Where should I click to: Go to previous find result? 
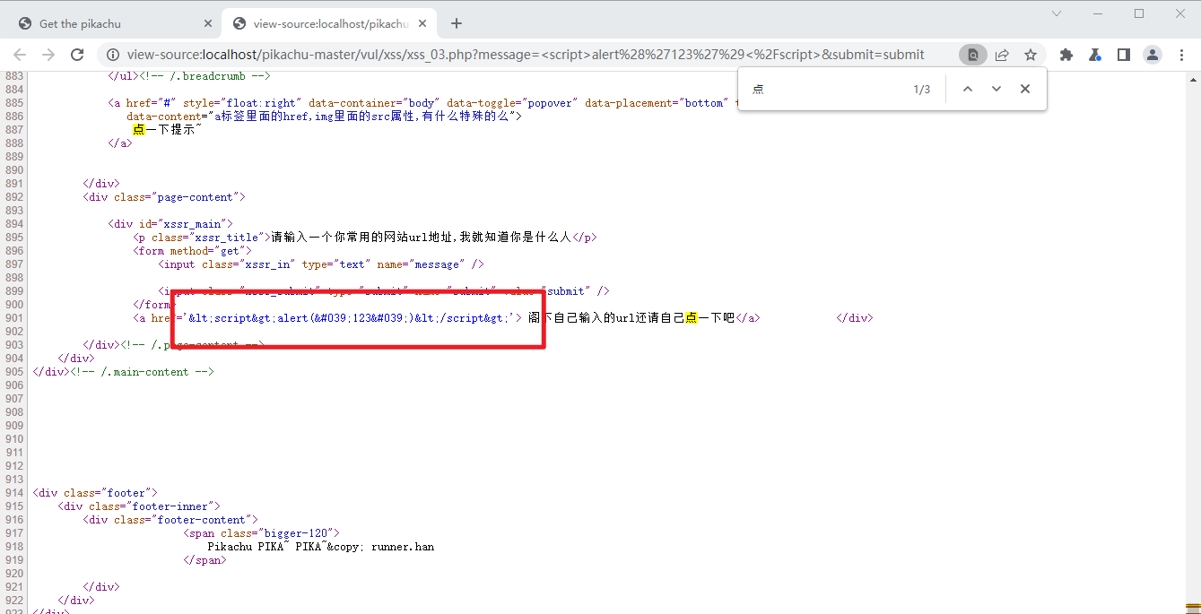968,89
